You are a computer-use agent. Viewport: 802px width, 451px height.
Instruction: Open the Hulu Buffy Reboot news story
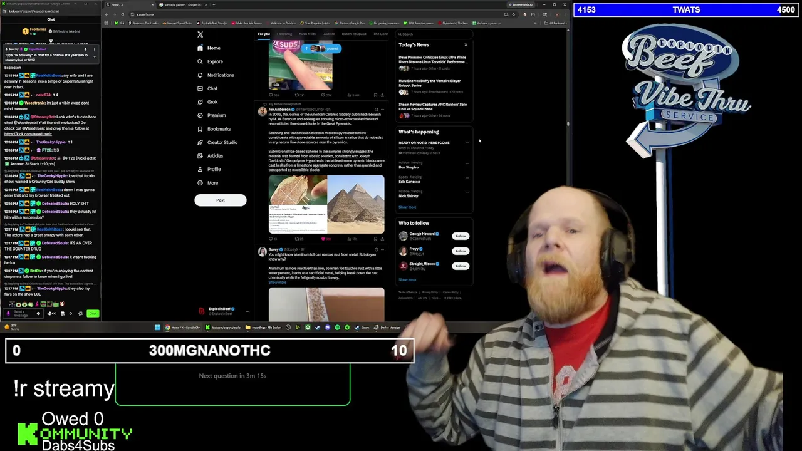433,86
